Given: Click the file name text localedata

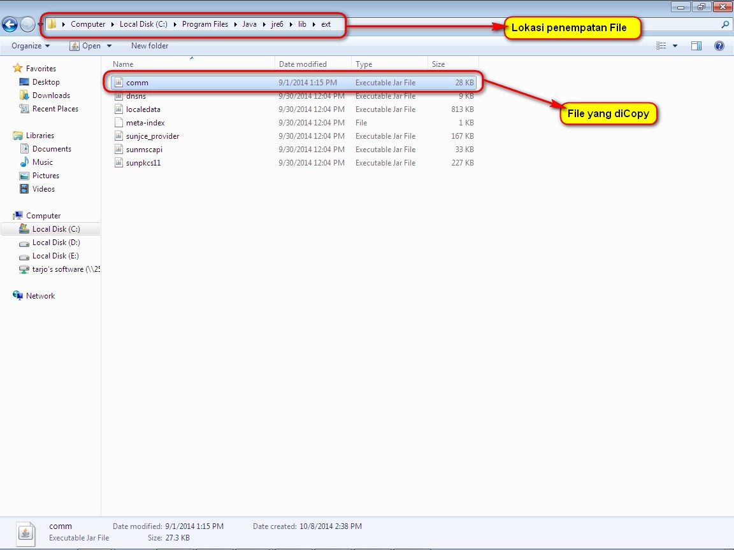Looking at the screenshot, I should point(143,109).
